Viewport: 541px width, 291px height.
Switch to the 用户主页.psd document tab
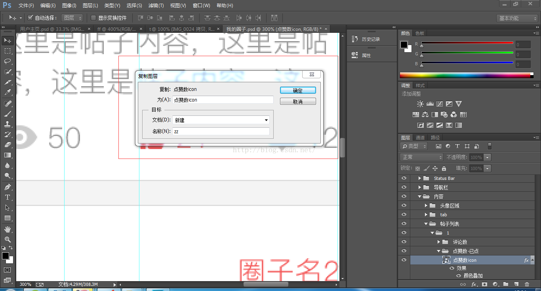pos(51,29)
